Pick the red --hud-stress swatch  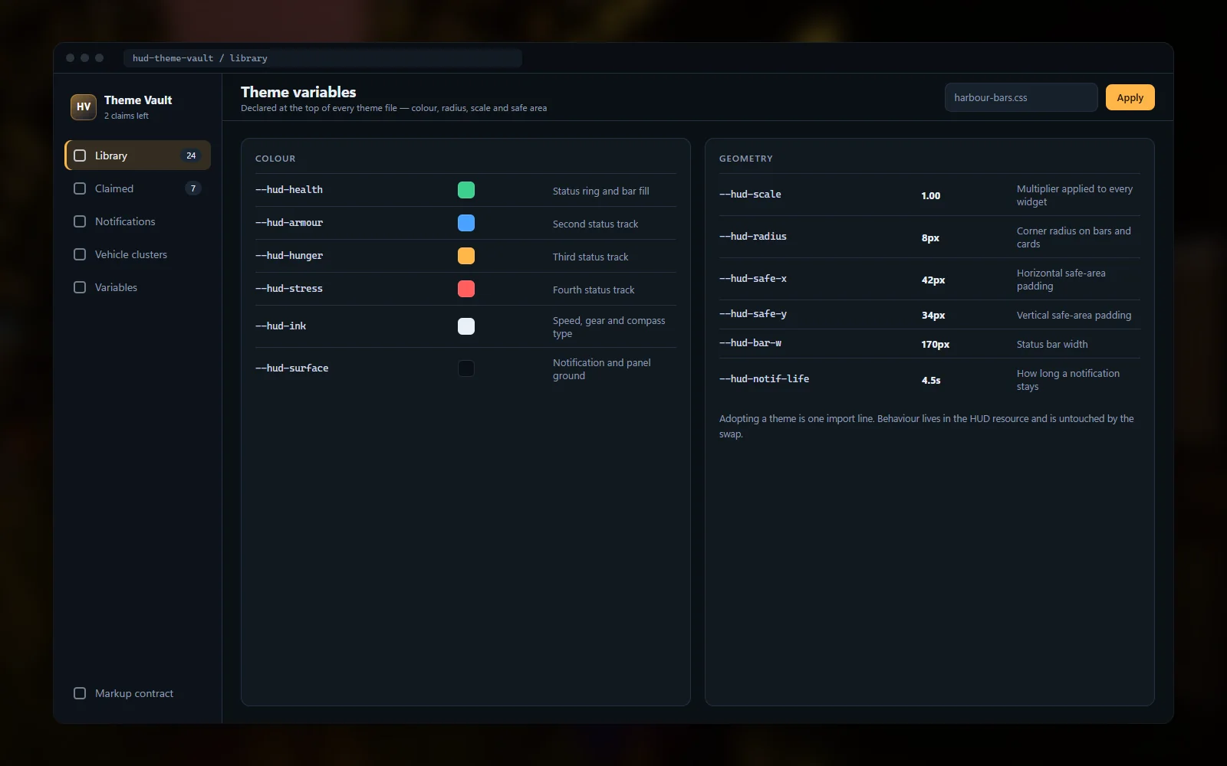point(466,289)
